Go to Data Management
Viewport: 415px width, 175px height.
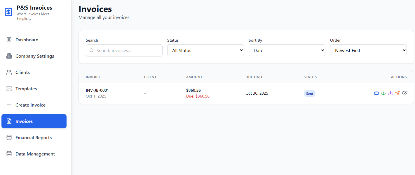(35, 154)
